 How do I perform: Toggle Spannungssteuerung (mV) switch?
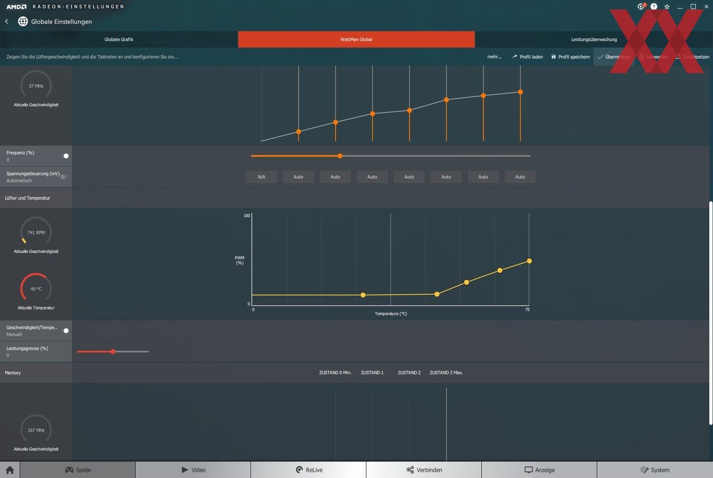point(63,177)
